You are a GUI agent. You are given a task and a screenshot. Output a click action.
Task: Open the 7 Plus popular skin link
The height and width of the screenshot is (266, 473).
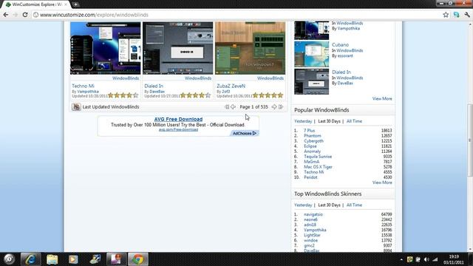tap(309, 131)
